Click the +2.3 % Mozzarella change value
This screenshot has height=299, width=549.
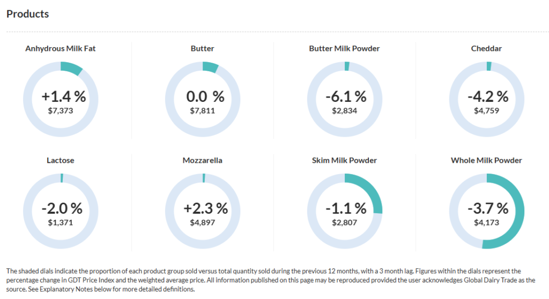(206, 208)
